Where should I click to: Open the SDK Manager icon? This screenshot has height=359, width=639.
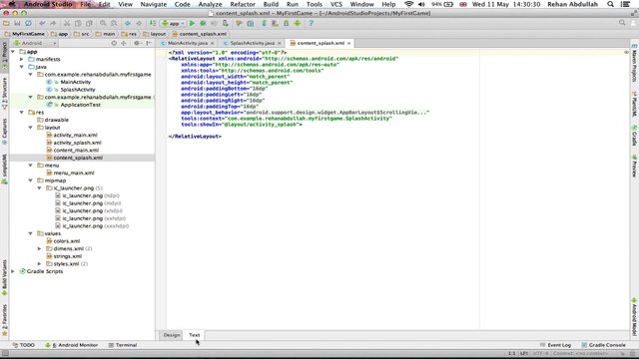[287, 24]
